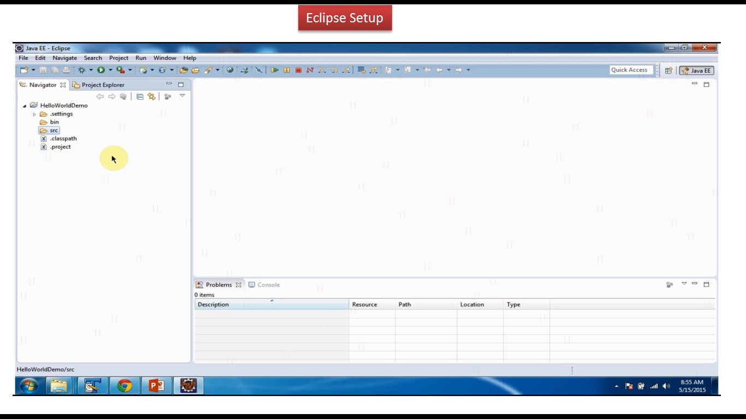Open the Edit menu
This screenshot has height=419, width=746.
point(40,58)
